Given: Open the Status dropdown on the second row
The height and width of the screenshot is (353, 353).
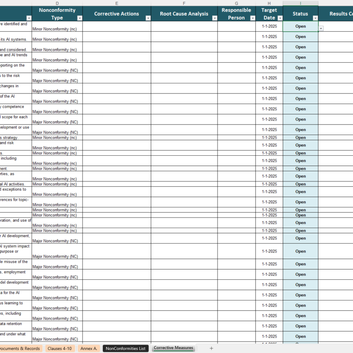Looking at the screenshot, I should point(321,36).
